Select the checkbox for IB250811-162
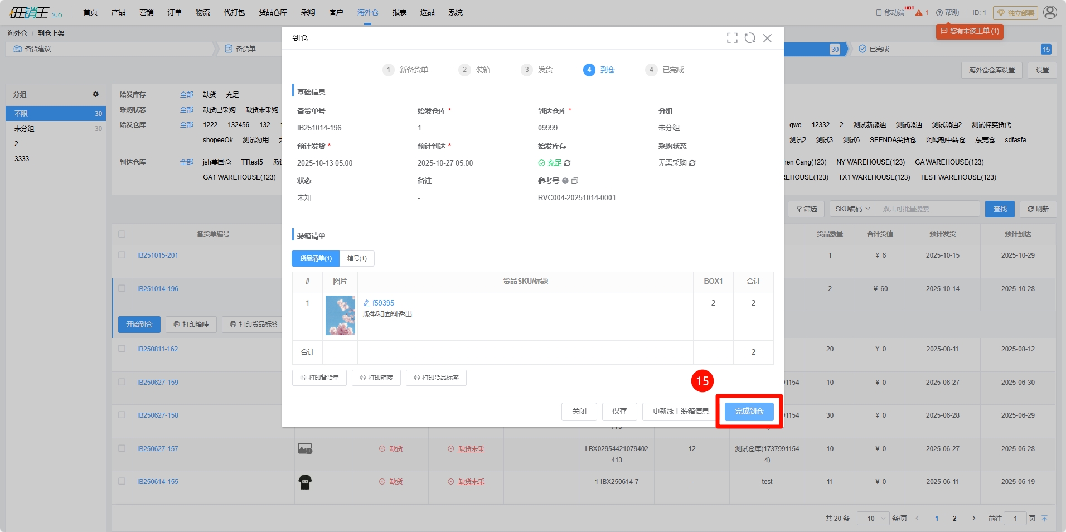This screenshot has width=1066, height=532. (122, 349)
